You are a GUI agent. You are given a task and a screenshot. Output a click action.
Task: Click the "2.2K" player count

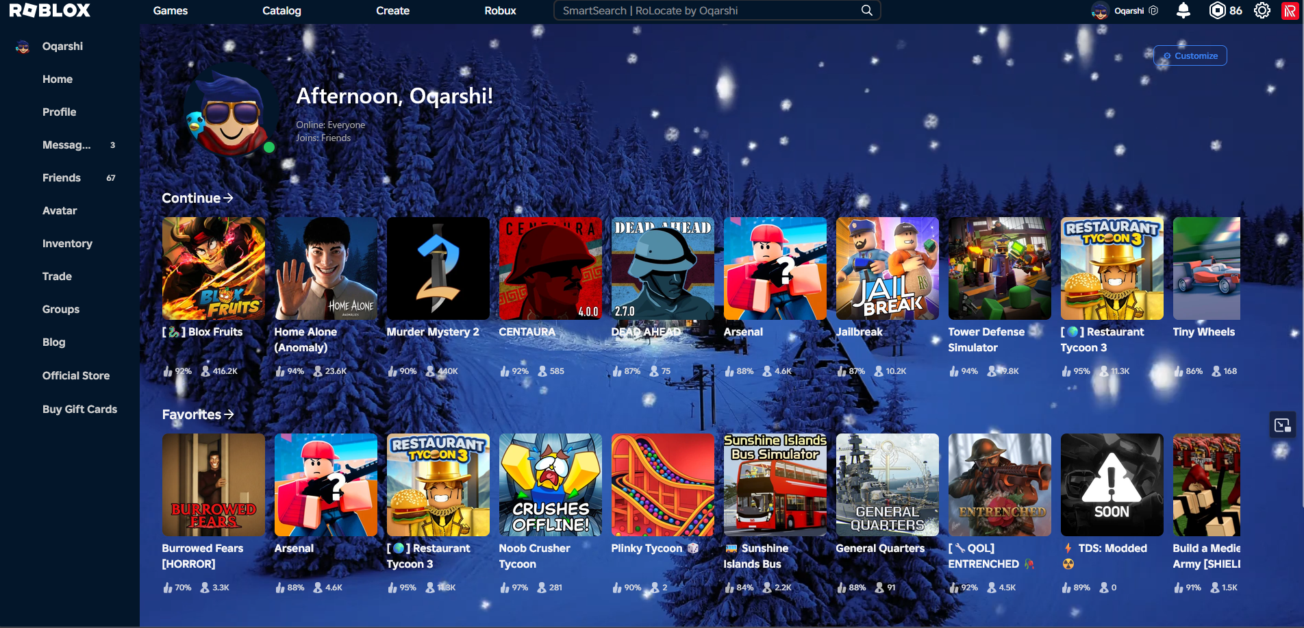[x=783, y=588]
